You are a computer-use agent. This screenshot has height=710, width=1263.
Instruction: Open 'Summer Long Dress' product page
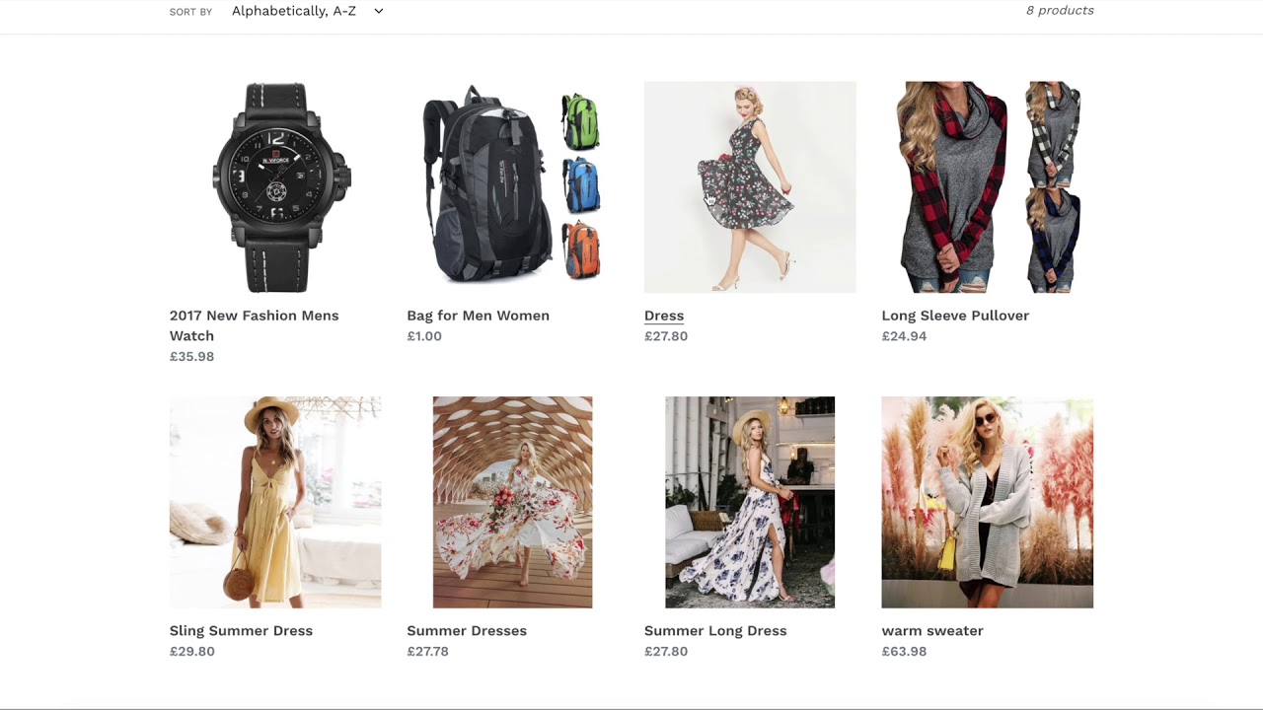coord(715,630)
